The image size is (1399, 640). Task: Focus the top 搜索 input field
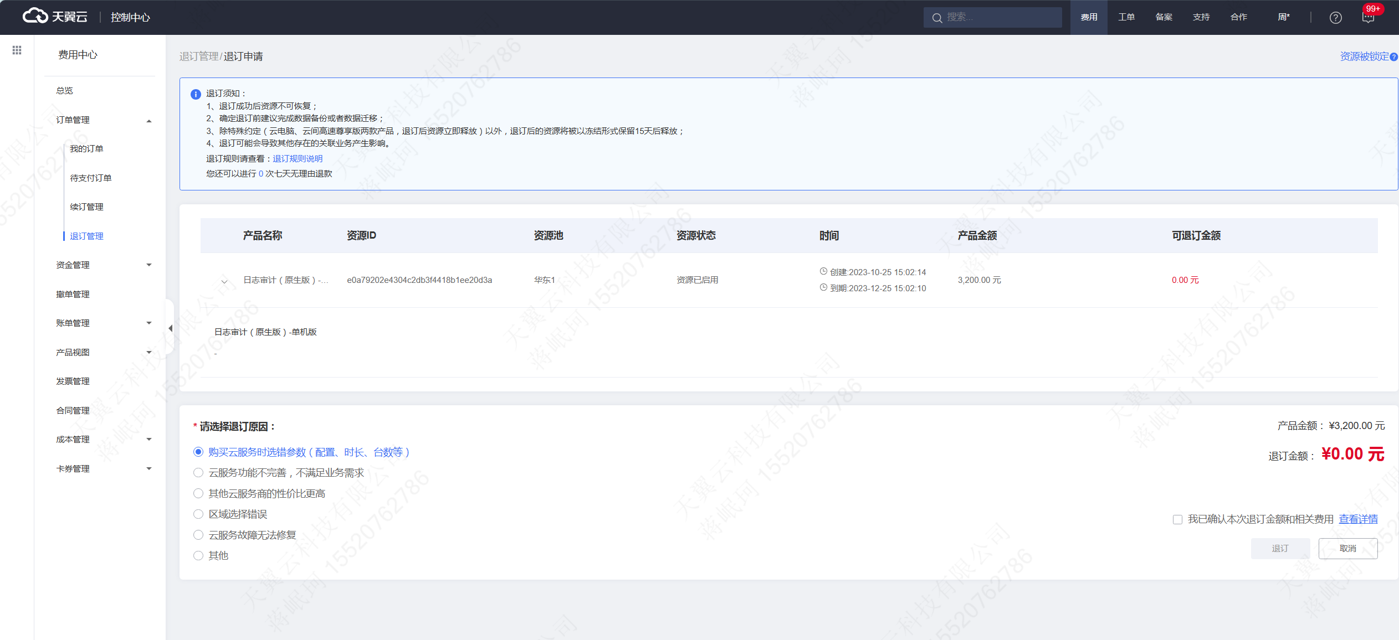(x=993, y=17)
